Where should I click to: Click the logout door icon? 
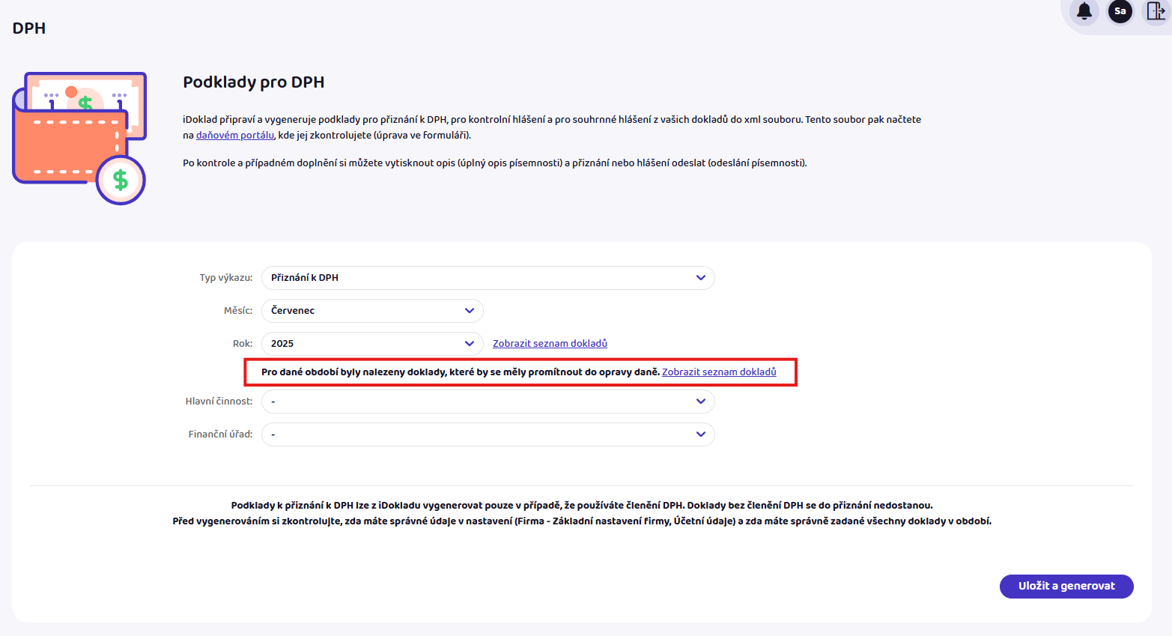[x=1156, y=11]
